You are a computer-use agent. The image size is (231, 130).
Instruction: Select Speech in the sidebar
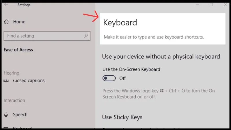[x=20, y=115]
